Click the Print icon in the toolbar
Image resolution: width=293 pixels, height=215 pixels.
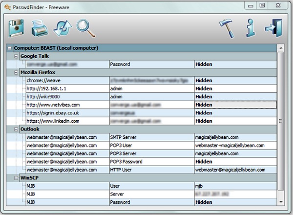click(39, 28)
